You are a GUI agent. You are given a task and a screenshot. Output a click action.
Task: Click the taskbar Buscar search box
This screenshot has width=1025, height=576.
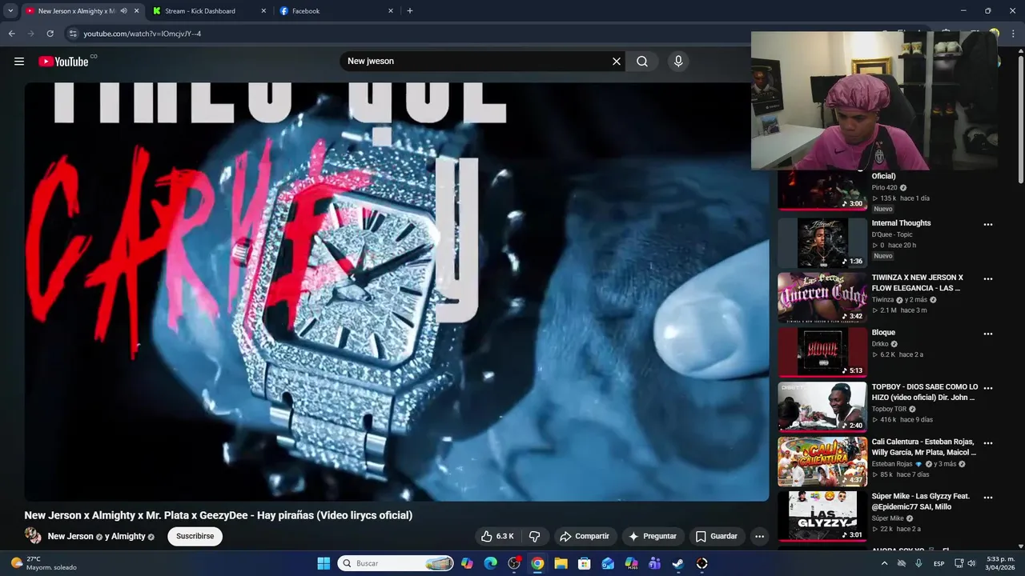pos(396,563)
